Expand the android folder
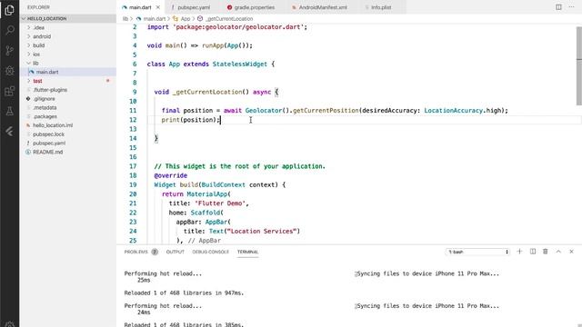 (x=68, y=36)
